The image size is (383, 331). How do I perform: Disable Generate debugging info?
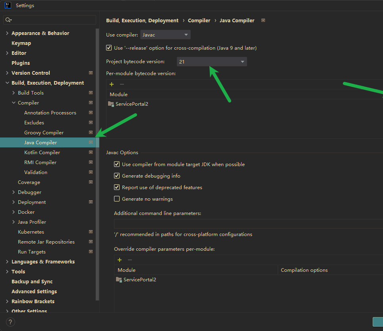[x=116, y=176]
